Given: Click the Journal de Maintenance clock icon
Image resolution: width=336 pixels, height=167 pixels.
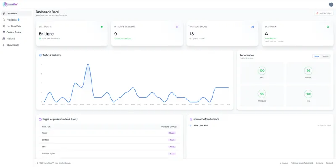Looking at the screenshot, I should [191, 119].
